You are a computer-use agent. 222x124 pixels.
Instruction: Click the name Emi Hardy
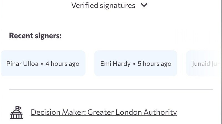[115, 64]
